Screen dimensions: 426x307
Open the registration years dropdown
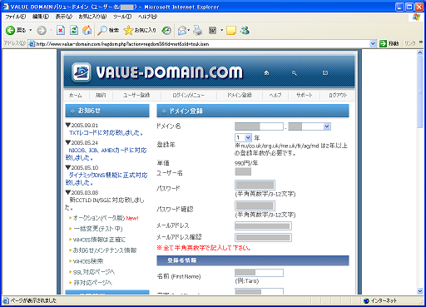point(248,137)
